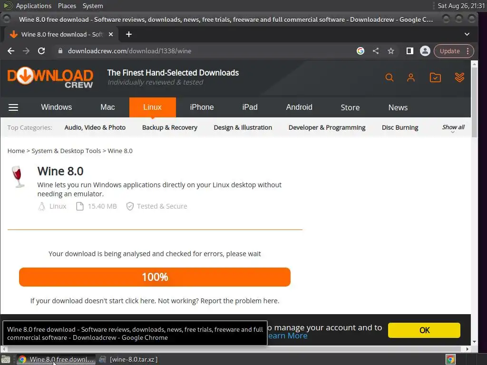Expand Show all categories
Screen dimensions: 487x365
pyautogui.click(x=453, y=128)
